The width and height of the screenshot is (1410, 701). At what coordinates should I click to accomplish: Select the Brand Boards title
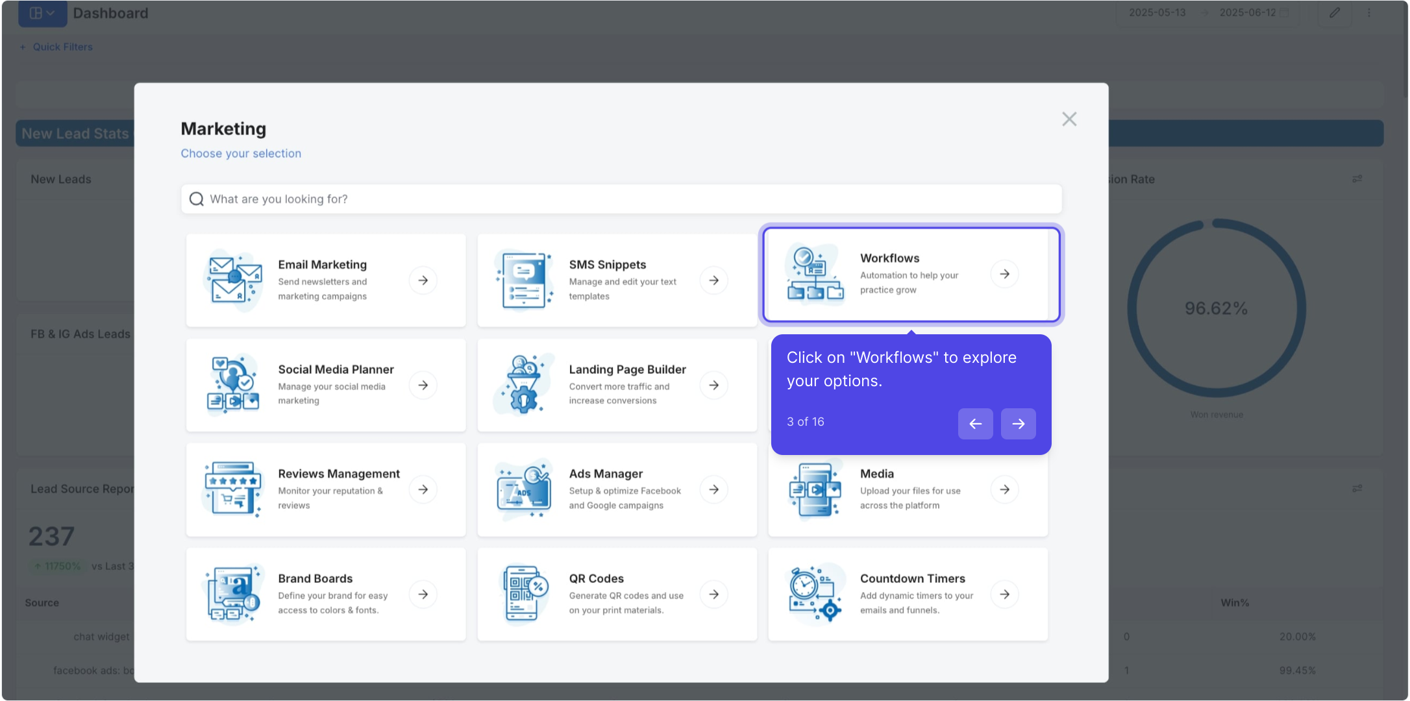click(x=315, y=578)
